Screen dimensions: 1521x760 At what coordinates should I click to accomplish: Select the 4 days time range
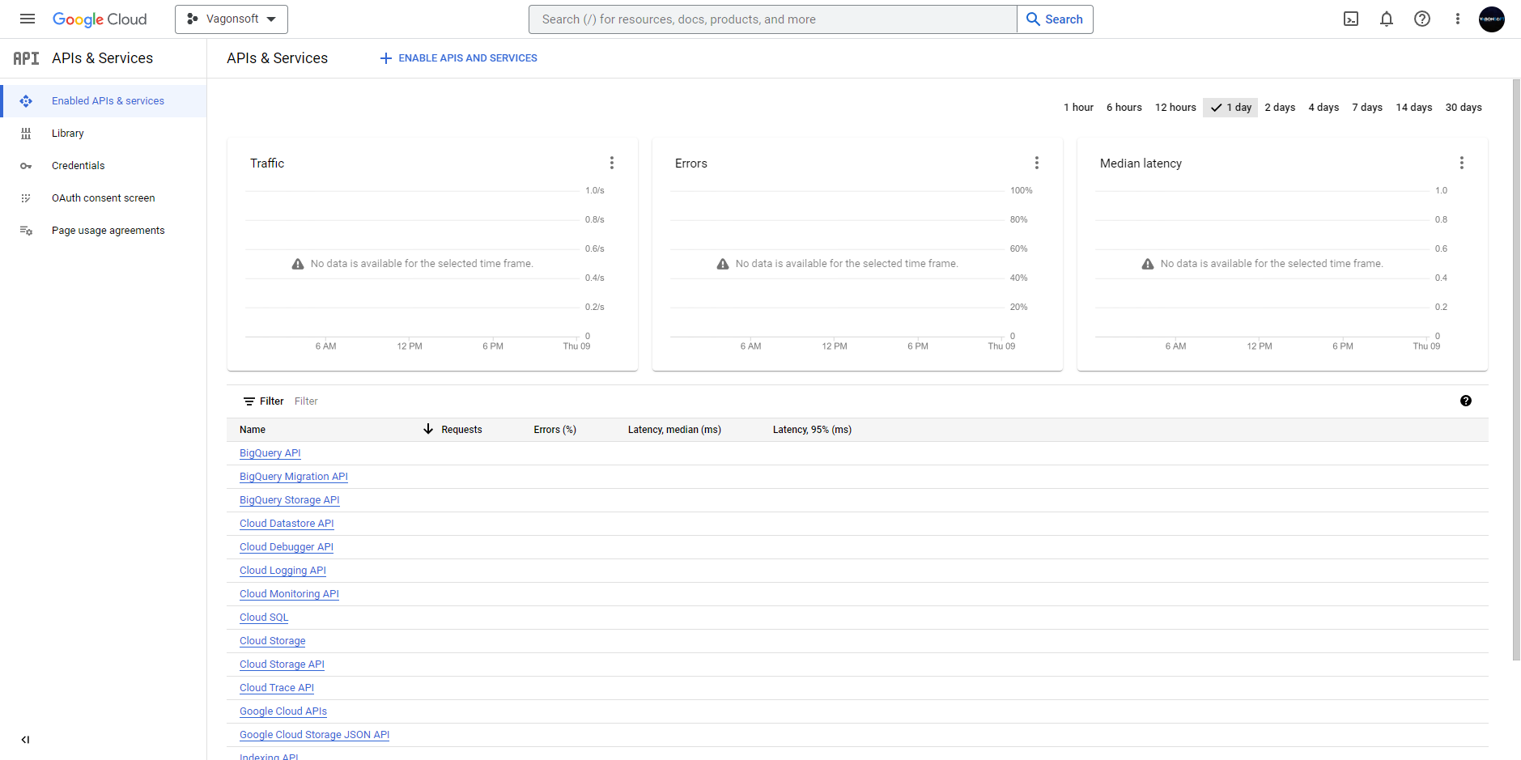point(1323,108)
